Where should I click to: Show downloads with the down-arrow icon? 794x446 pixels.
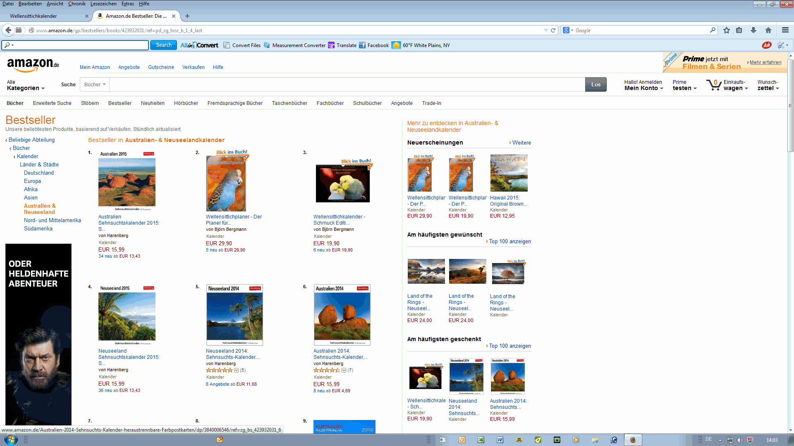click(x=753, y=30)
